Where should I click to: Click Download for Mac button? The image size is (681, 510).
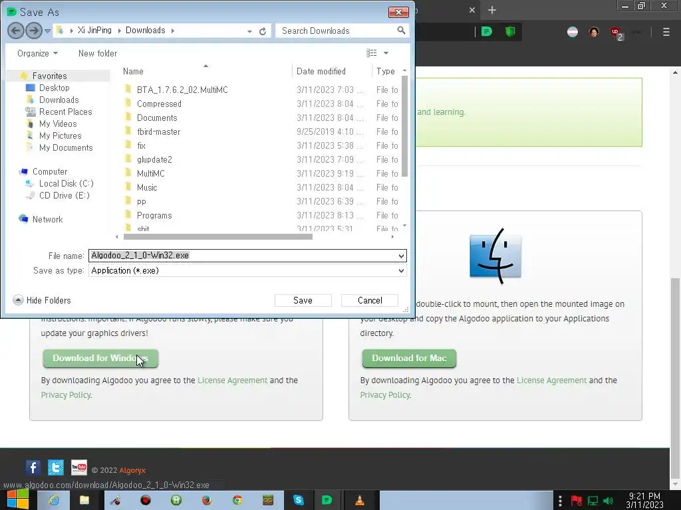click(x=409, y=358)
